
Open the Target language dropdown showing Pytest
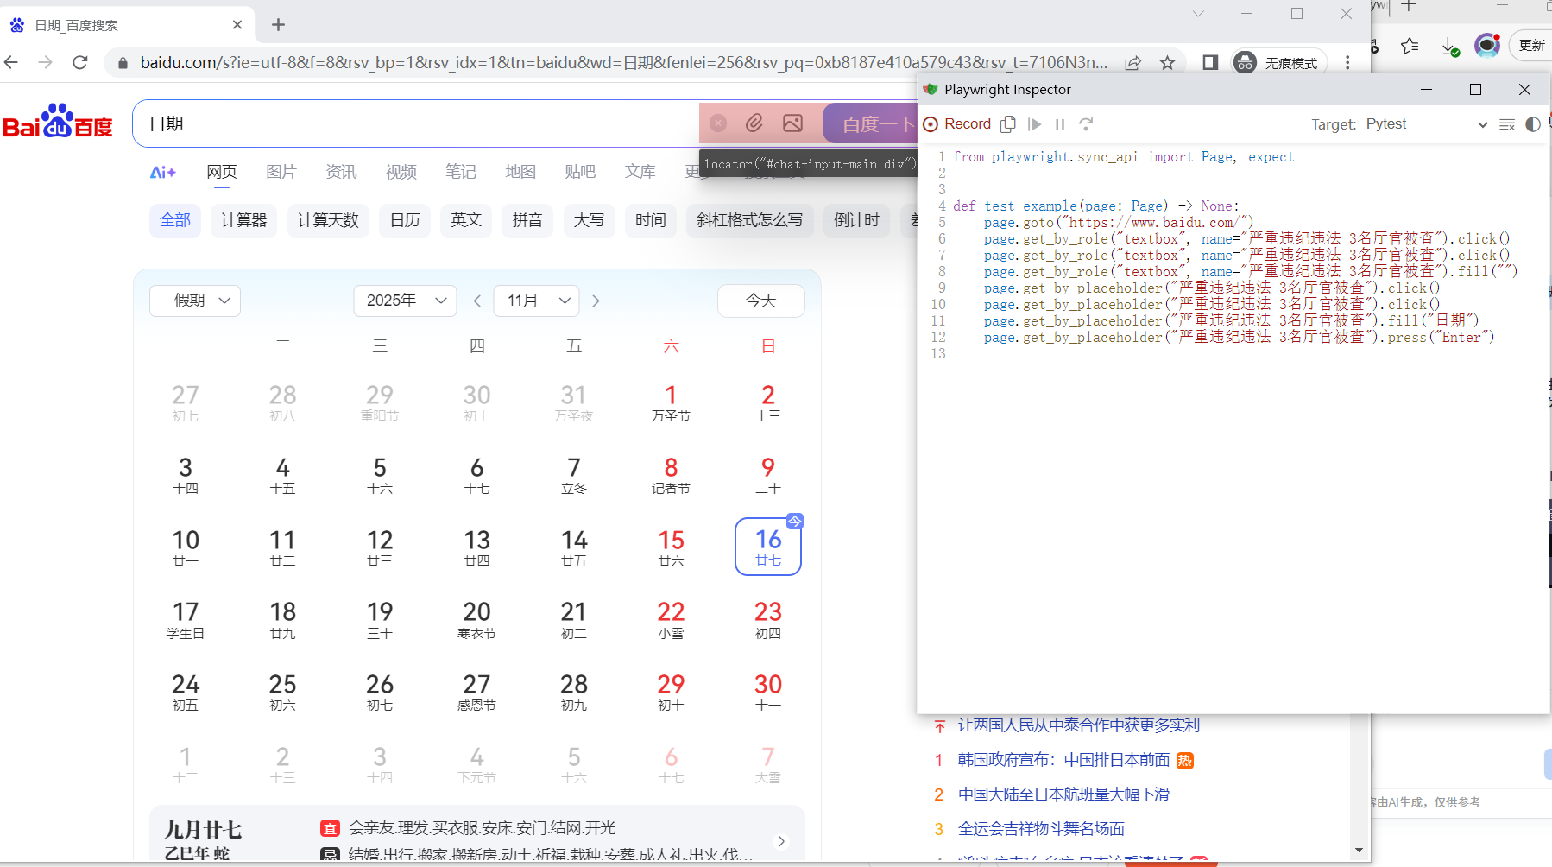tap(1426, 123)
